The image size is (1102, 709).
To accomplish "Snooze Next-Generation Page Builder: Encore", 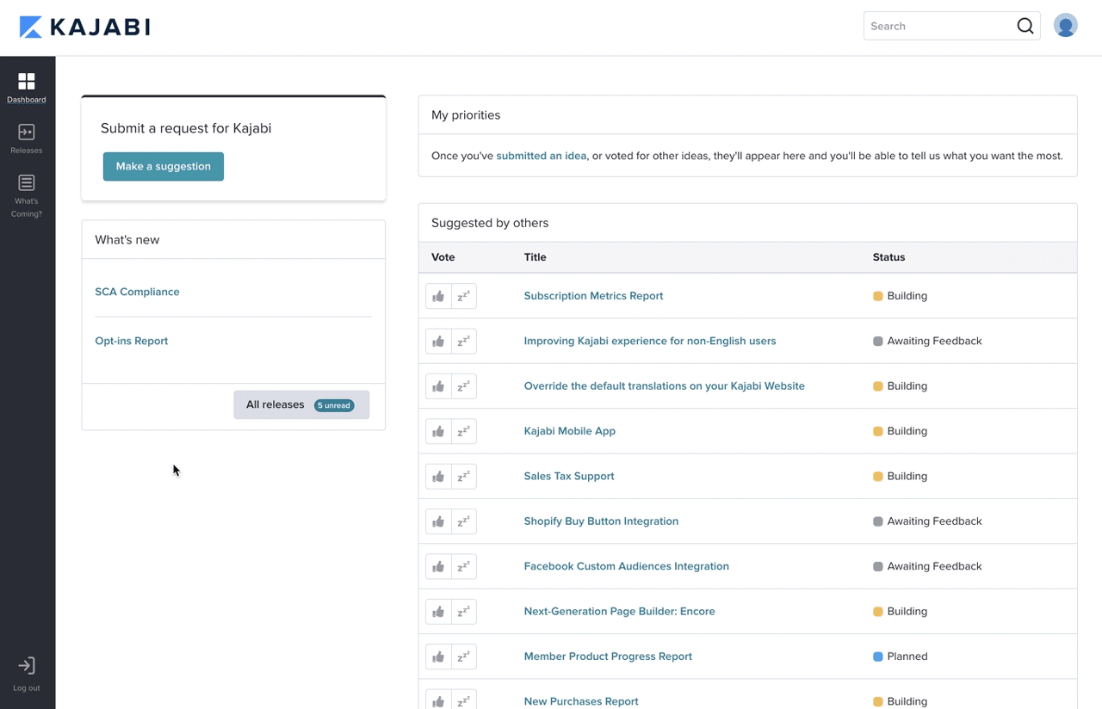I will [464, 612].
